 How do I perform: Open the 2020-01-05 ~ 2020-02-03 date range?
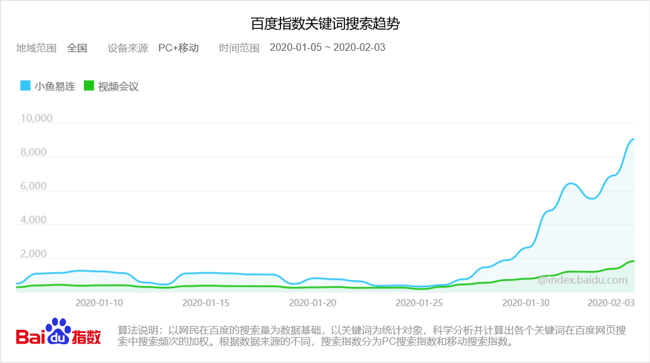coord(327,48)
